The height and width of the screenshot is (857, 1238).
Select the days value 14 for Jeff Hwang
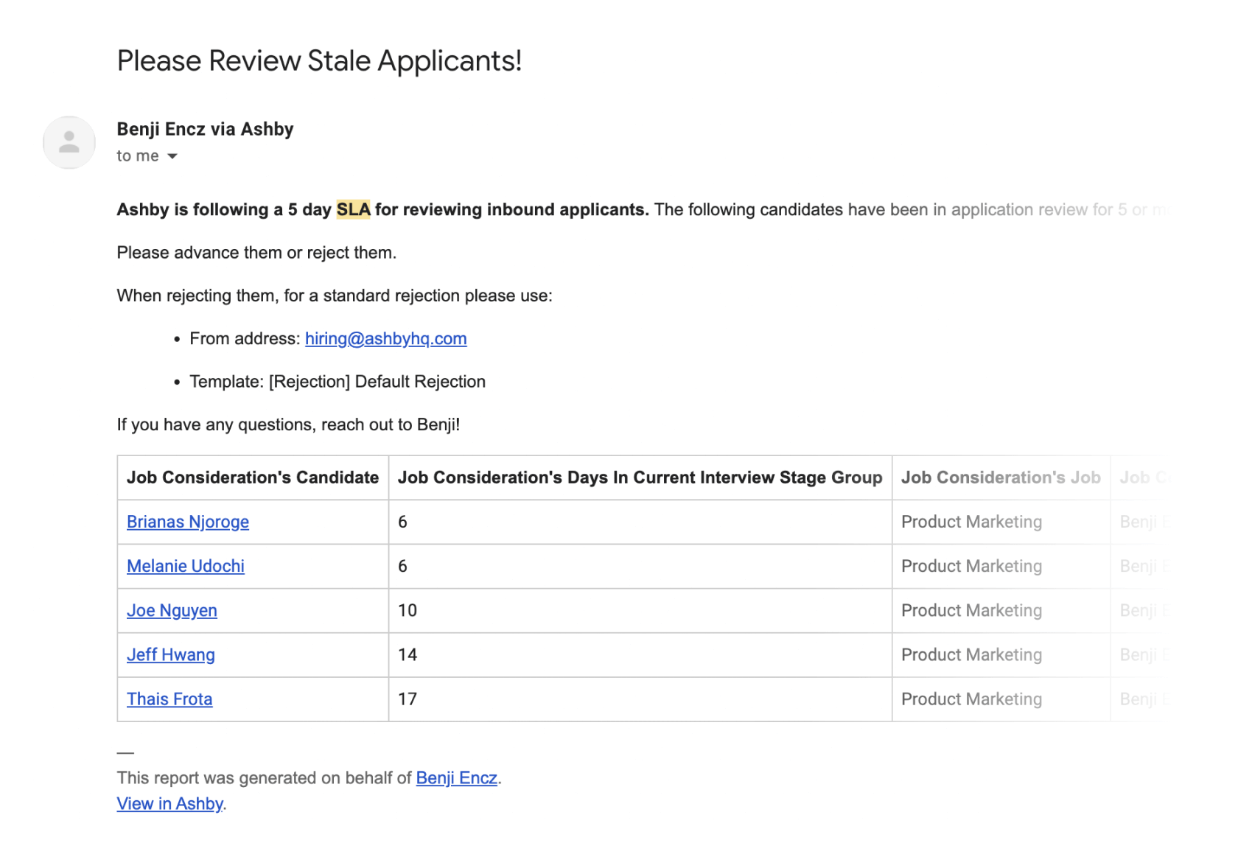[408, 654]
